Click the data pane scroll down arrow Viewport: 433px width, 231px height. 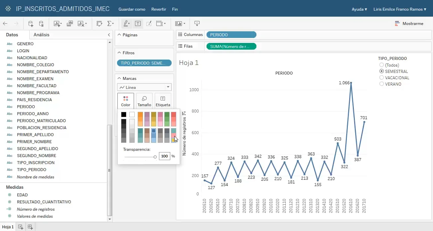coord(110,220)
